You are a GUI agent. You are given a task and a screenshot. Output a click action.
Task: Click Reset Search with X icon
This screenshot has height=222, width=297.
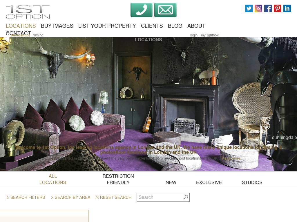(113, 197)
